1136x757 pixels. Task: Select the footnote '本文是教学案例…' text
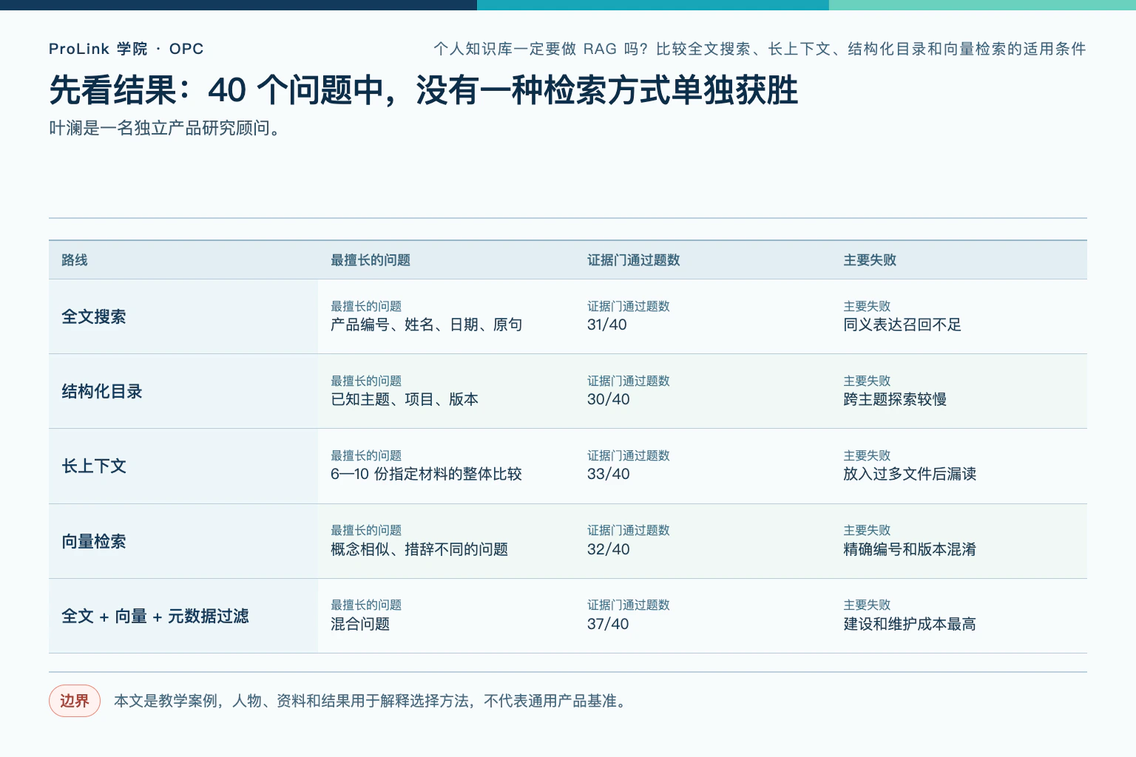point(372,701)
